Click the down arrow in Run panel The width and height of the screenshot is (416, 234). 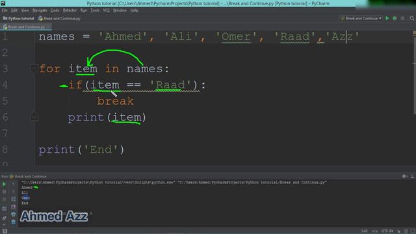(x=13, y=192)
